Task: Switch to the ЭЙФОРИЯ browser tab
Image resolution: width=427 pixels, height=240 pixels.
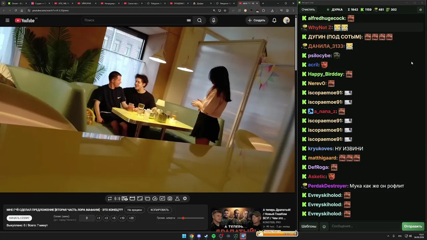Action: coord(87,3)
